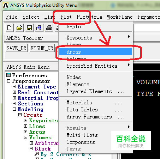The image size is (160, 159).
Task: Choose Nodes in the Plot menu
Action: point(96,77)
